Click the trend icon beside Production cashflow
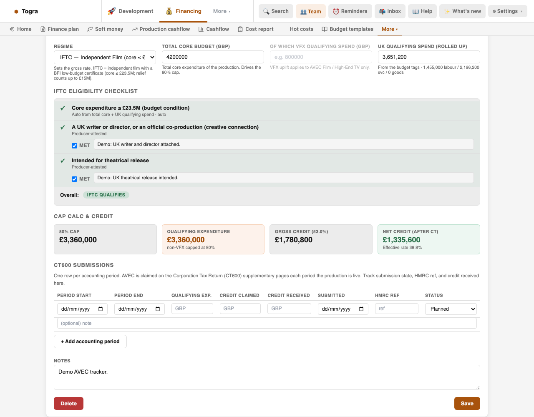 [x=135, y=29]
